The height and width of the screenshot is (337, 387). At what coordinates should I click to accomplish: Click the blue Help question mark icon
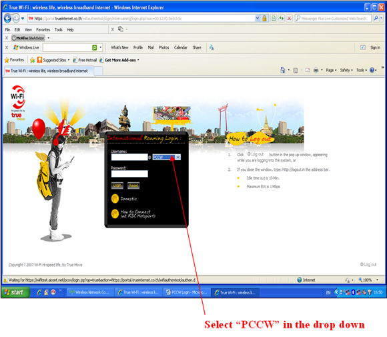point(372,70)
